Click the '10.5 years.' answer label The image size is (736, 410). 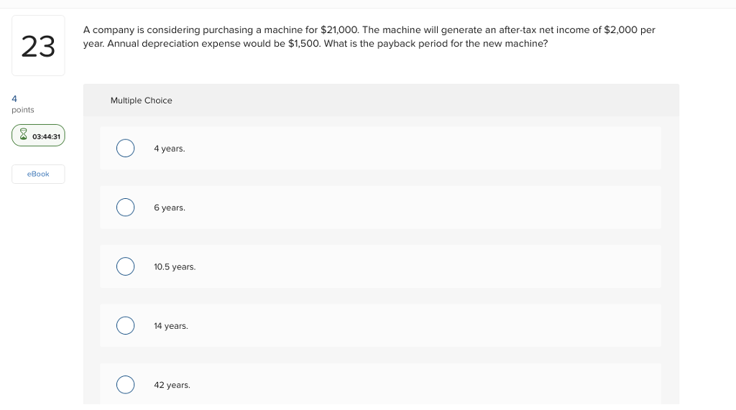[174, 267]
